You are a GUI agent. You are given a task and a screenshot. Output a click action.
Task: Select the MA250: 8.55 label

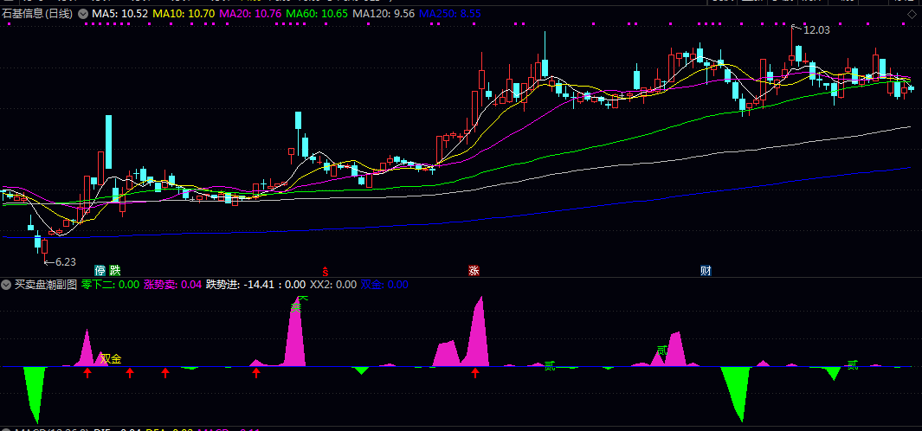(x=450, y=14)
